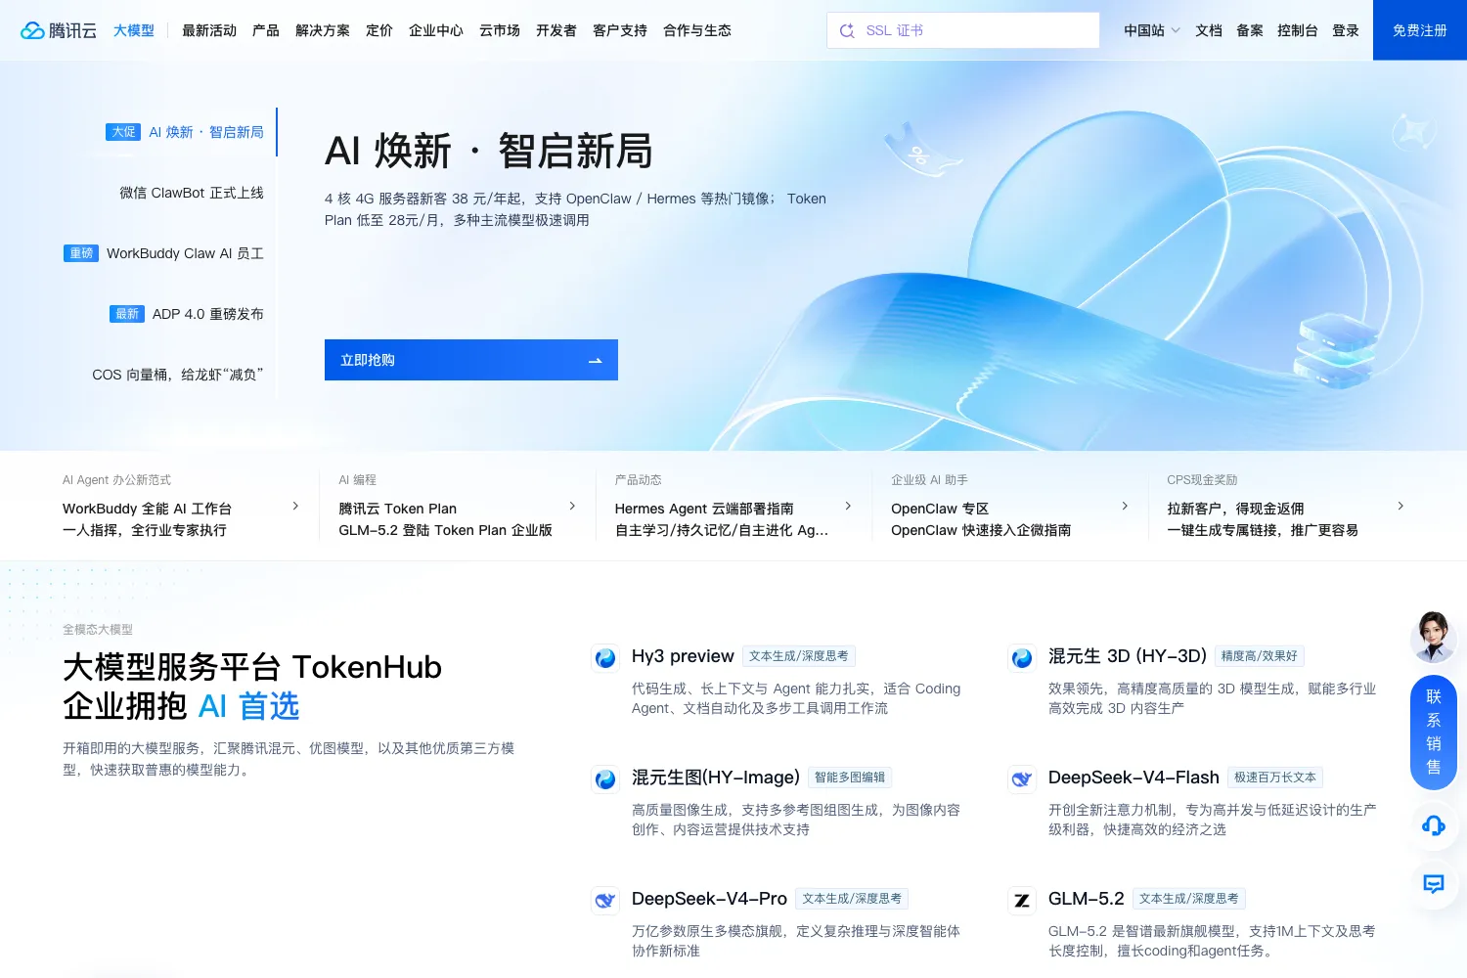Open the 大模型 nav item
Image resolution: width=1467 pixels, height=978 pixels.
(134, 30)
